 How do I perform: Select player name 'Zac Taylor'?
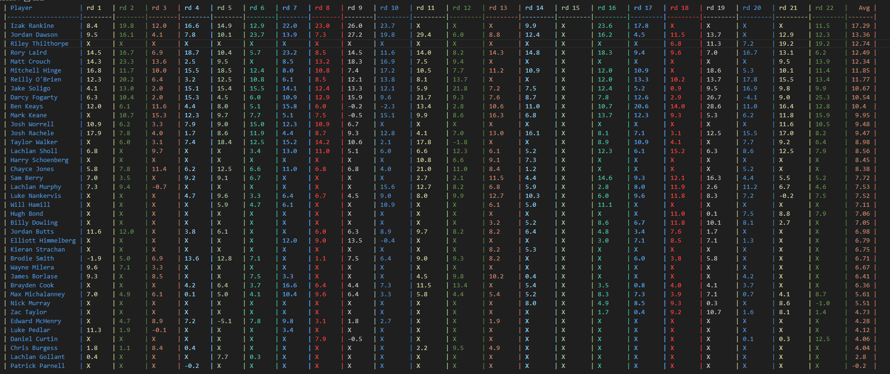point(29,312)
